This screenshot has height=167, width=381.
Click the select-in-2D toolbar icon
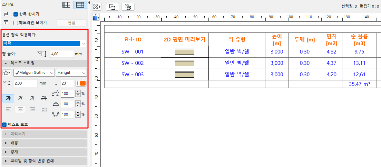(113, 7)
